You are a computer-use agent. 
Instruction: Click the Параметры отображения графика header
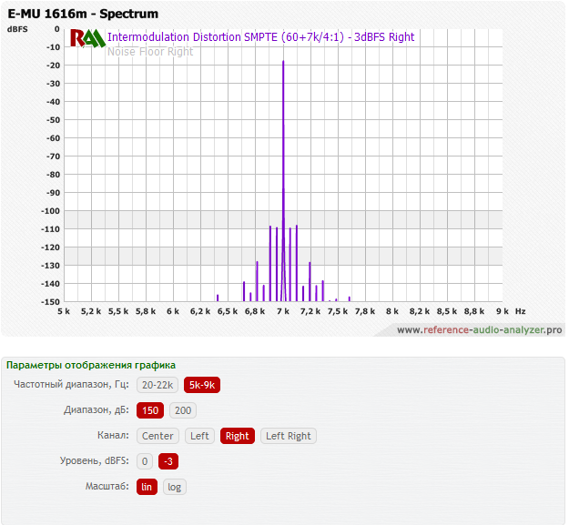tap(91, 365)
